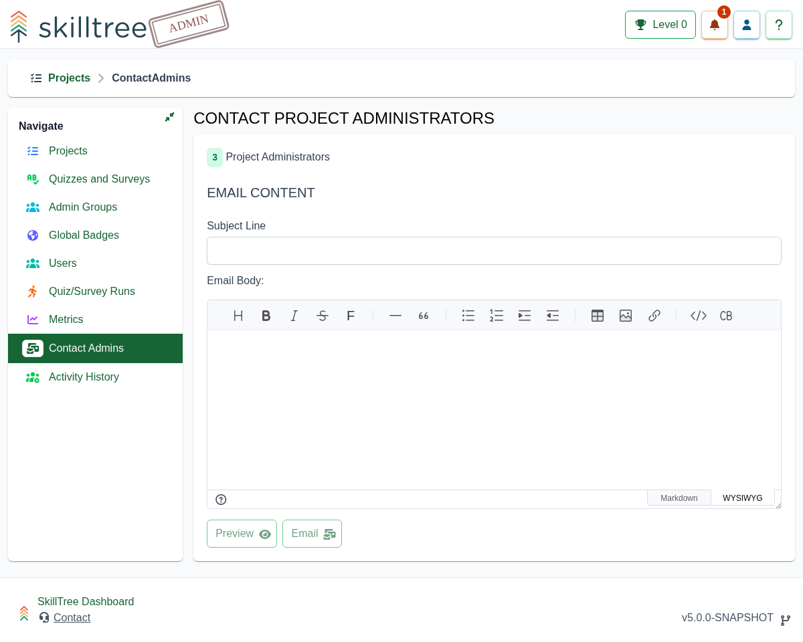This screenshot has width=803, height=642.
Task: Insert an unordered bullet list
Action: click(x=468, y=316)
